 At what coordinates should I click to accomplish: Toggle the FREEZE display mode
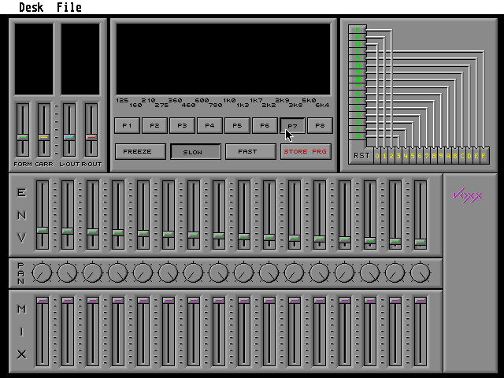coord(140,152)
